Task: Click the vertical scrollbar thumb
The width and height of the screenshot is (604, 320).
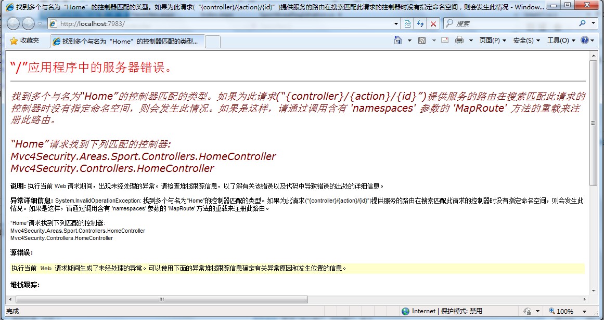Action: tap(593, 123)
